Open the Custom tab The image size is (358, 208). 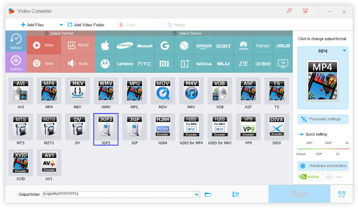(x=16, y=62)
